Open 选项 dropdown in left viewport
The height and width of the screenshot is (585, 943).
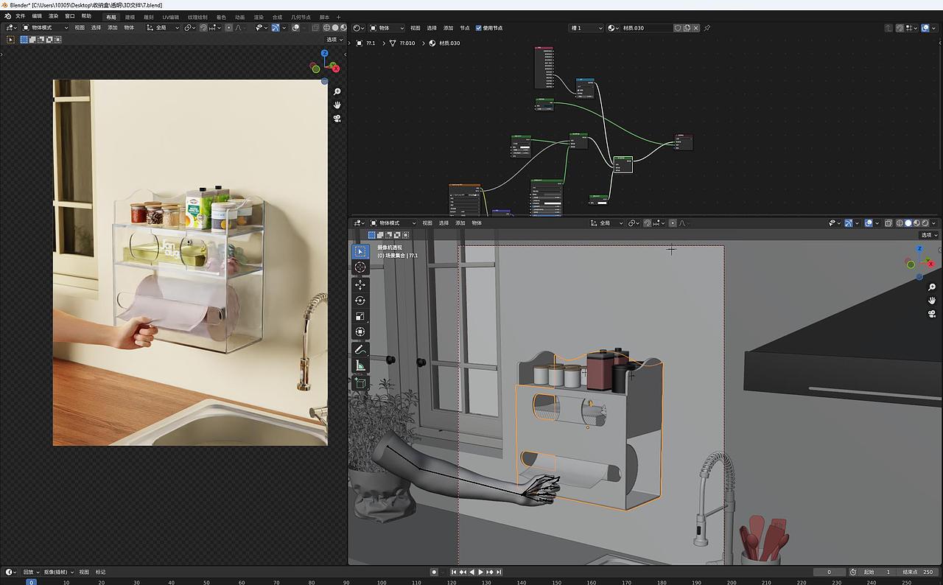coord(334,39)
